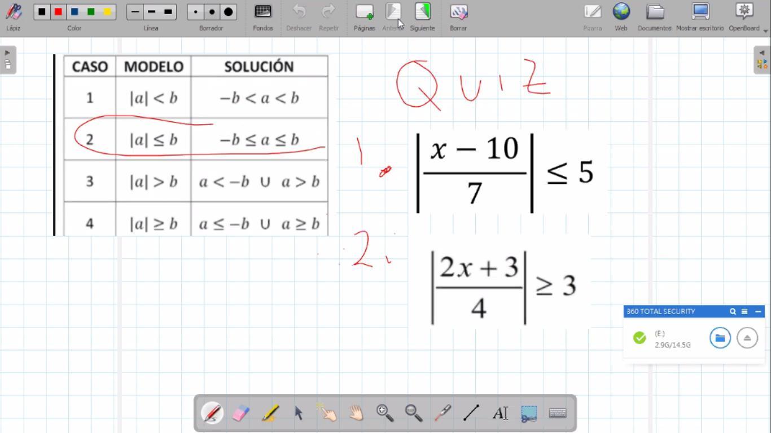Add a new page with Páginas
The height and width of the screenshot is (433, 771).
(x=364, y=17)
